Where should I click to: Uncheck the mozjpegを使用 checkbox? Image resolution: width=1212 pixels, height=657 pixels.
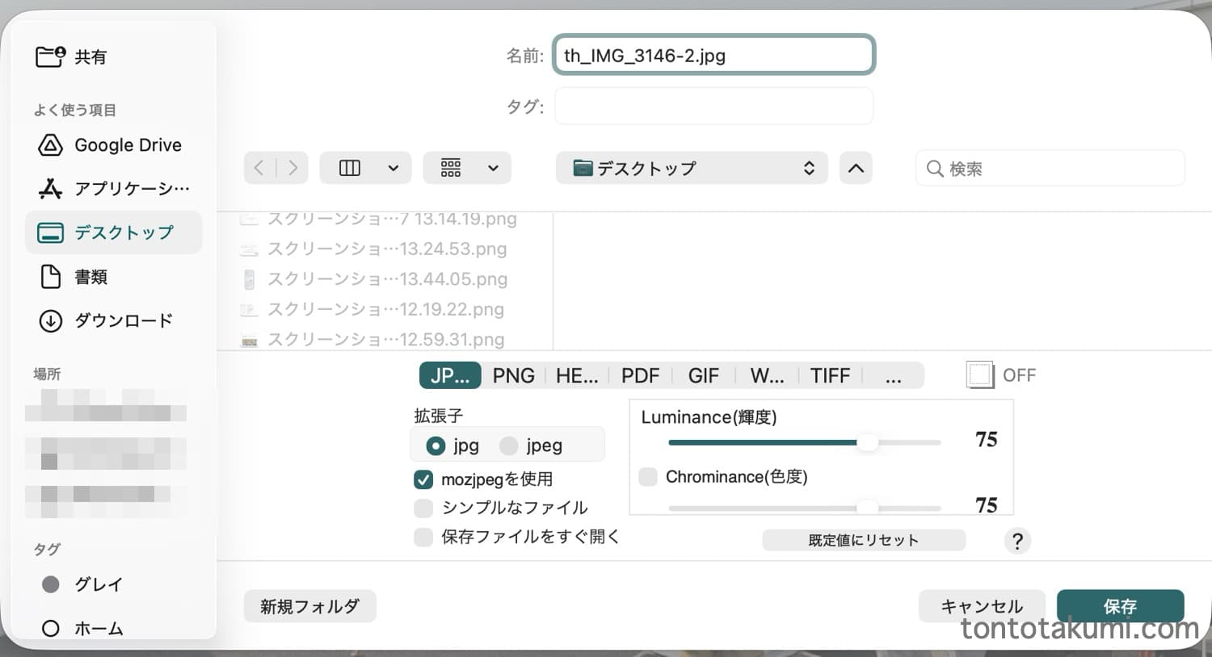pyautogui.click(x=423, y=479)
